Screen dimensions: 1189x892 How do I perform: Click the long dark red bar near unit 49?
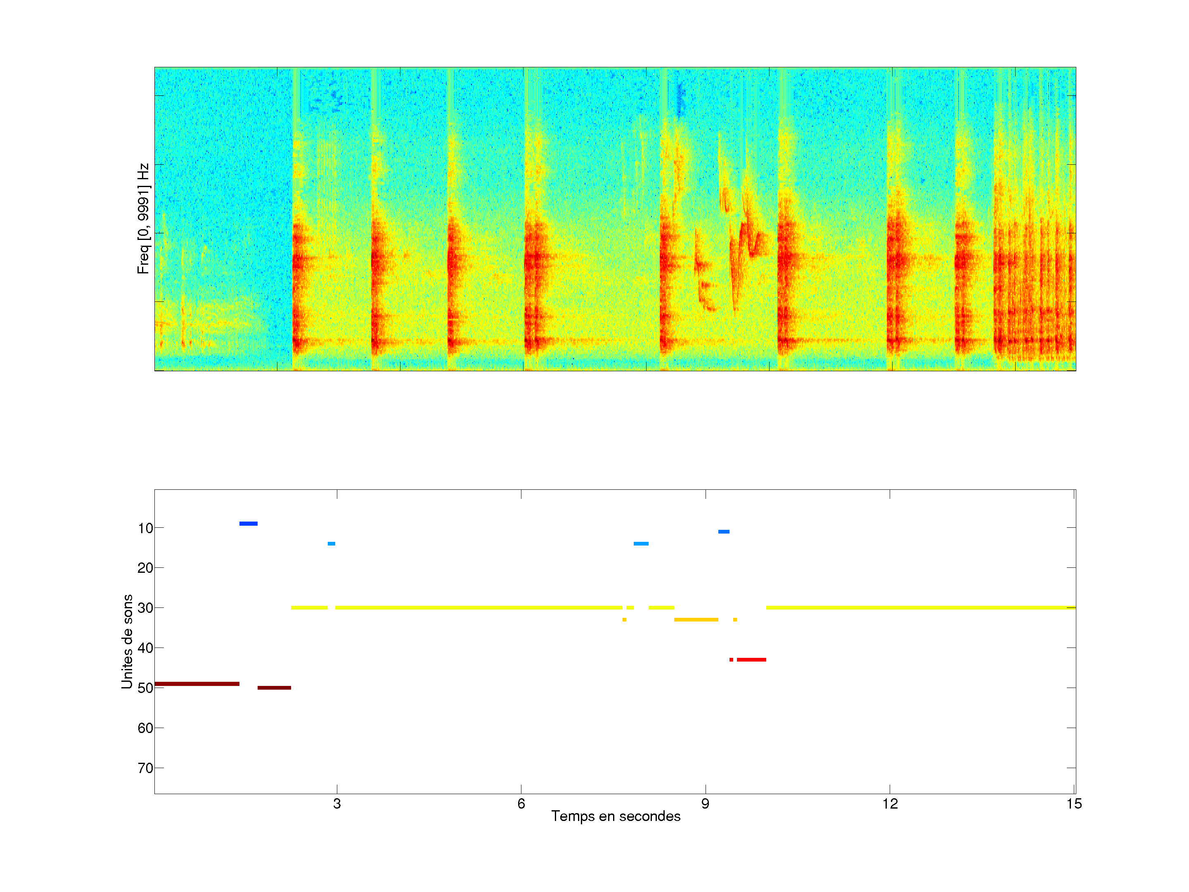pos(197,683)
